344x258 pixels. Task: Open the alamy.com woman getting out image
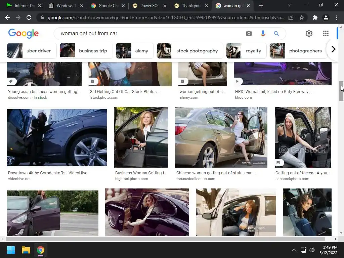[203, 74]
